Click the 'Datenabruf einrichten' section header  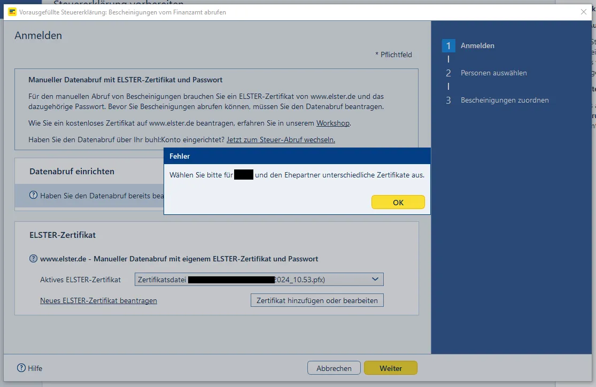(x=72, y=172)
